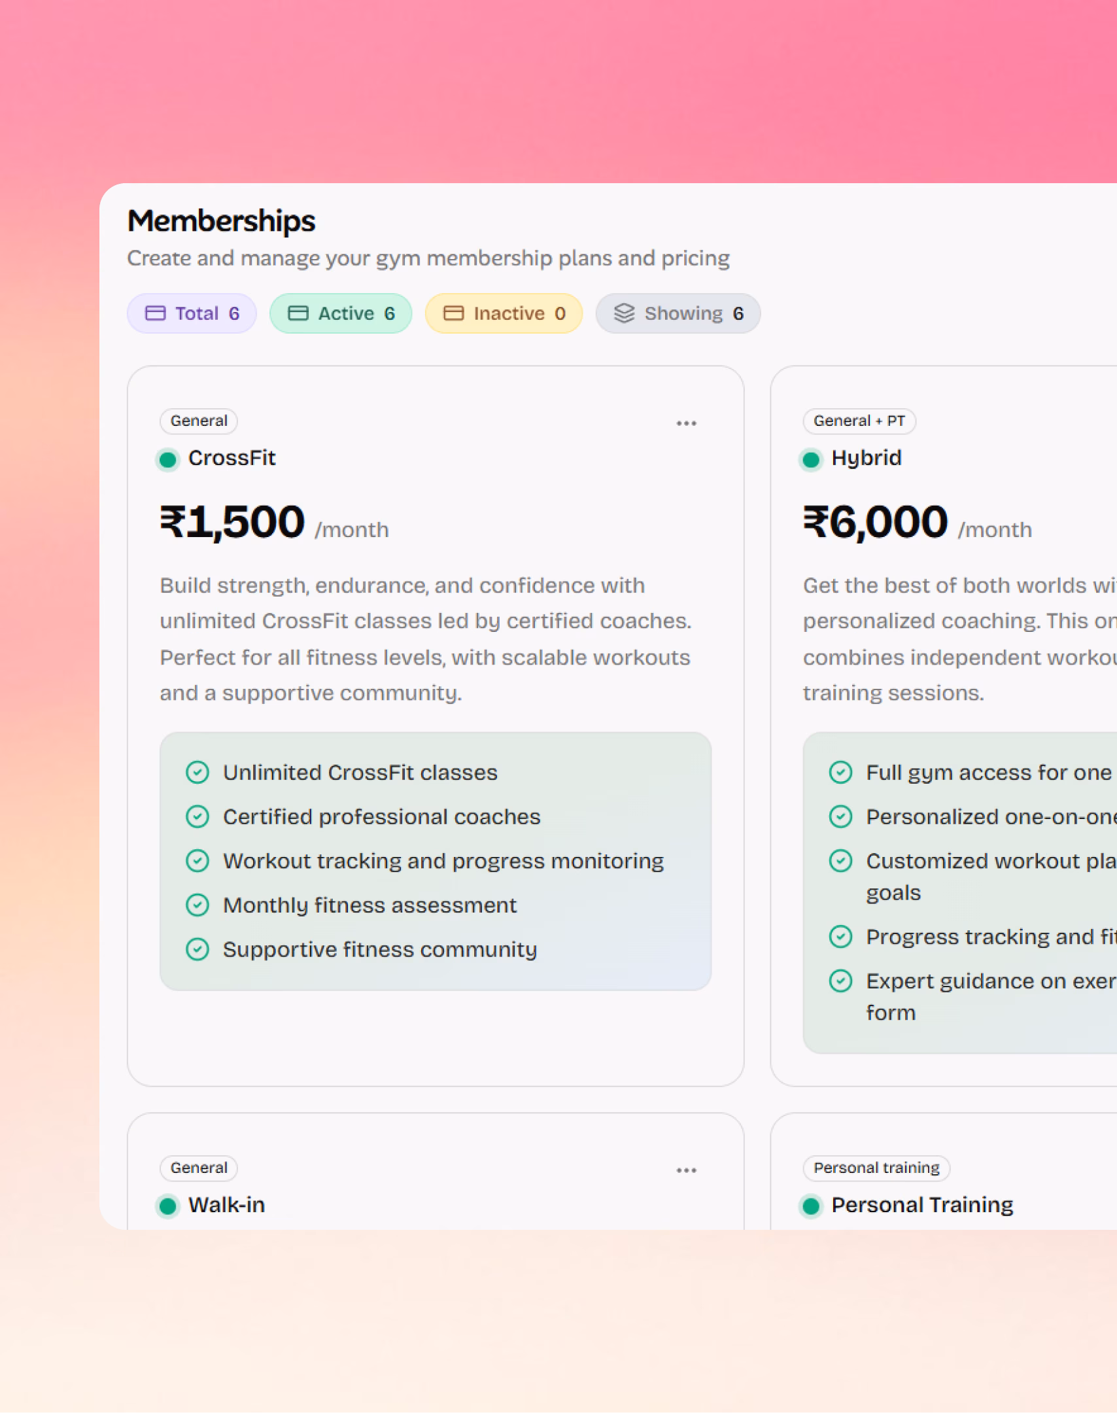Filter memberships by the Inactive 0 chip
1117x1413 pixels.
pyautogui.click(x=504, y=313)
